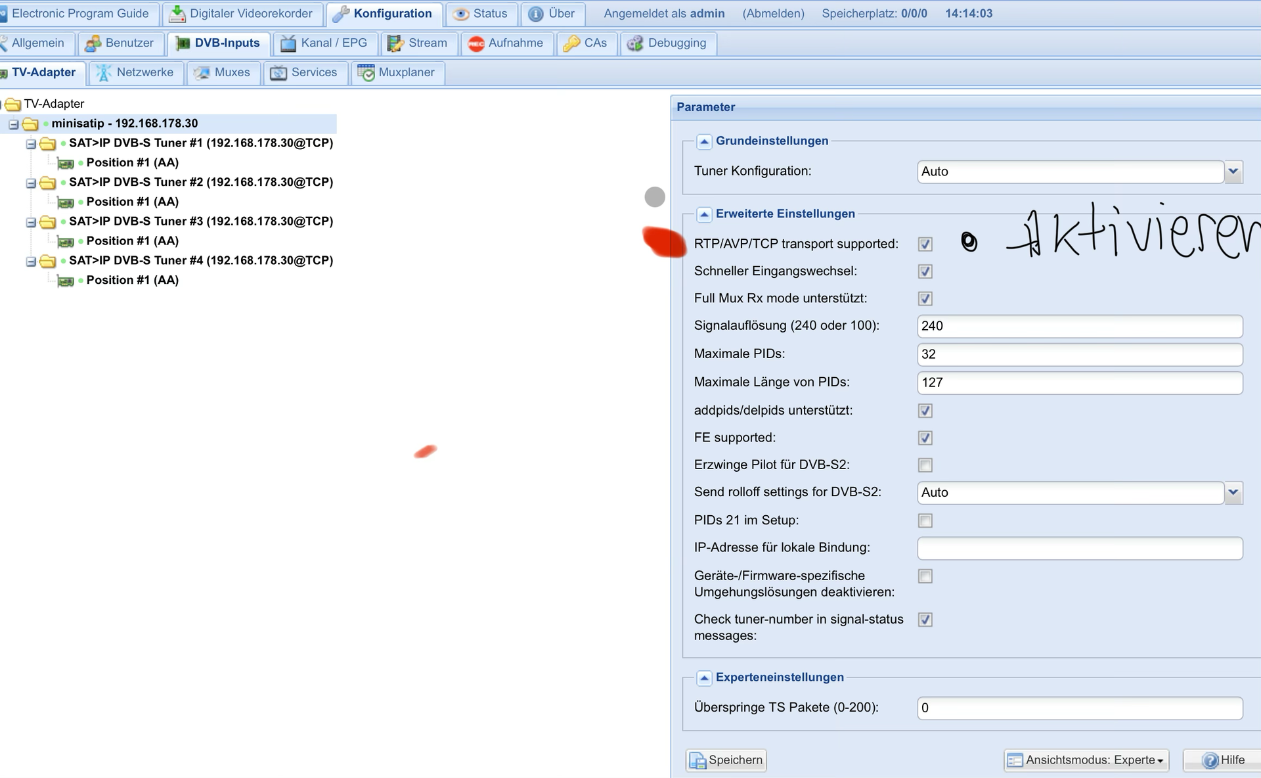Open the Aufnahme recording tab
This screenshot has width=1261, height=778.
tap(506, 43)
